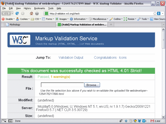166x124 pixels.
Task: Open the Information dropdown
Action: pos(79,19)
